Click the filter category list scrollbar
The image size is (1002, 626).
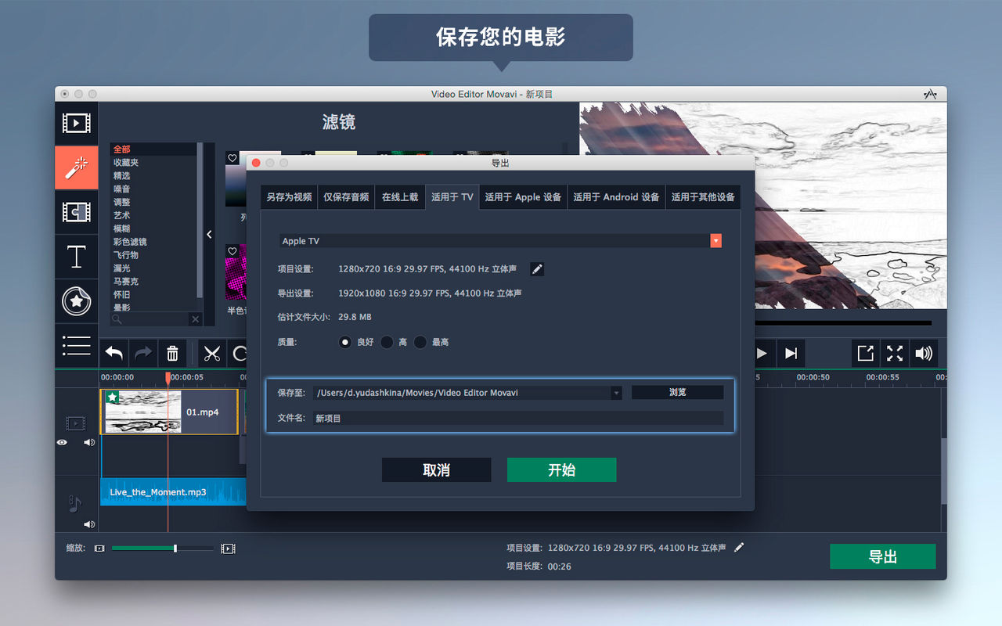click(x=200, y=219)
